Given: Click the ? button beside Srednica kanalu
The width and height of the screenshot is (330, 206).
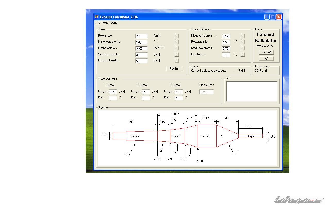Looking at the screenshot, I should [177, 54].
